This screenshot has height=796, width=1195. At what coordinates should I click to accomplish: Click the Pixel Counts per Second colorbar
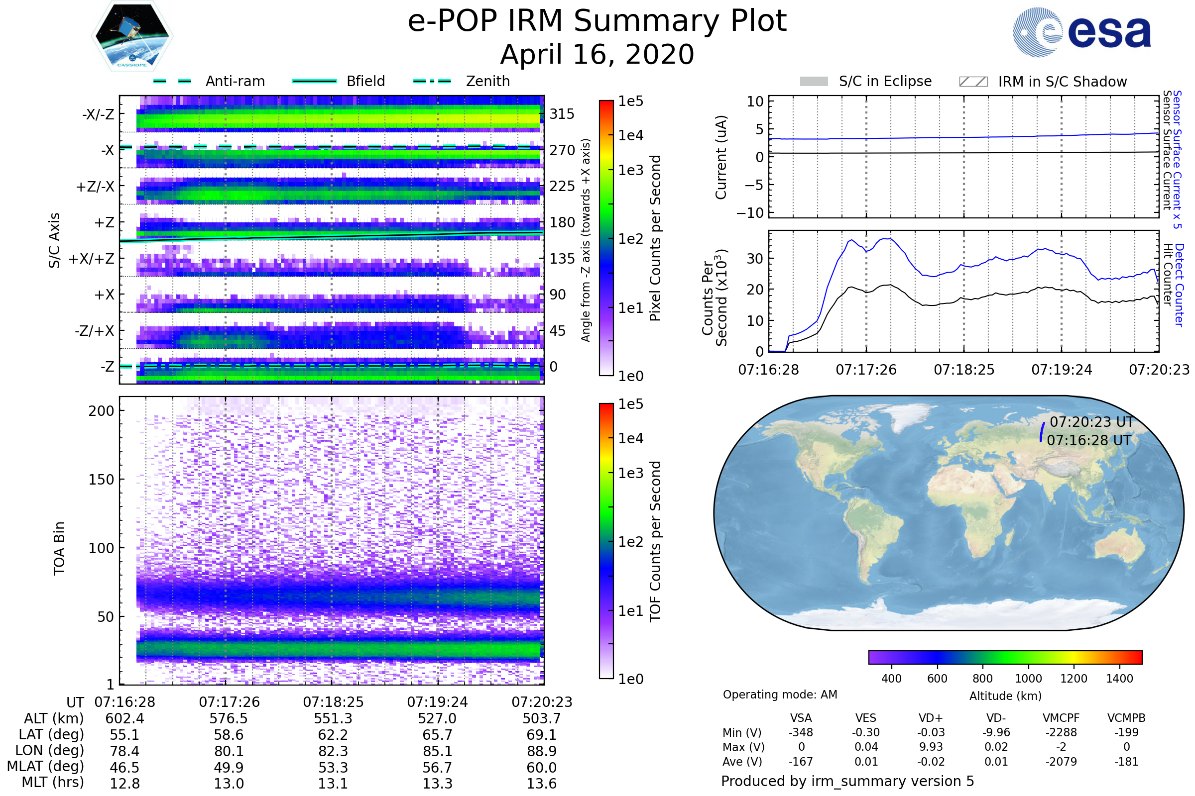tap(606, 238)
